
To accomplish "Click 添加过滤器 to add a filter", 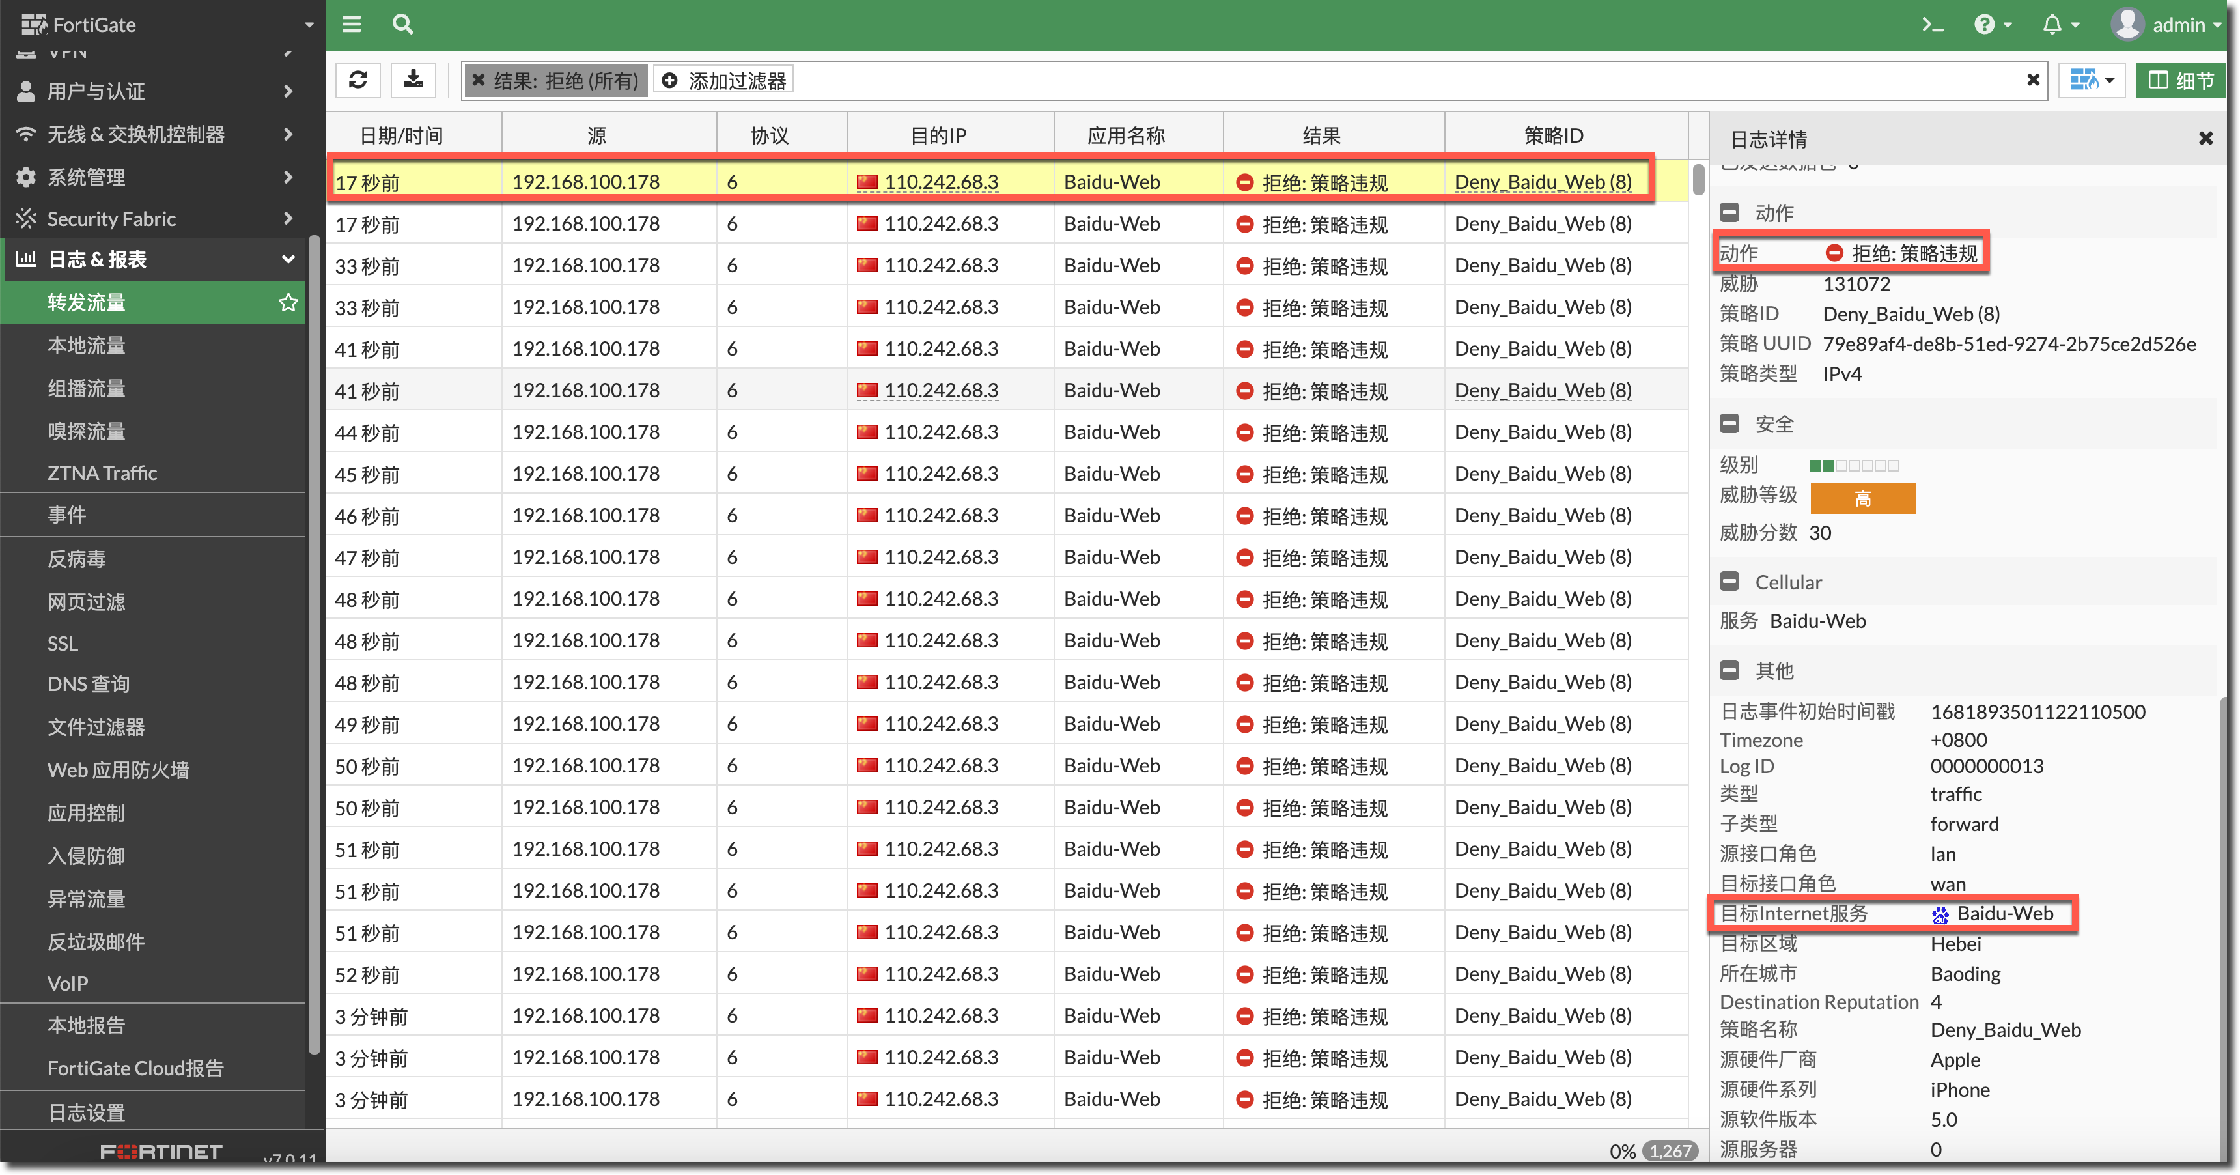I will pos(724,80).
